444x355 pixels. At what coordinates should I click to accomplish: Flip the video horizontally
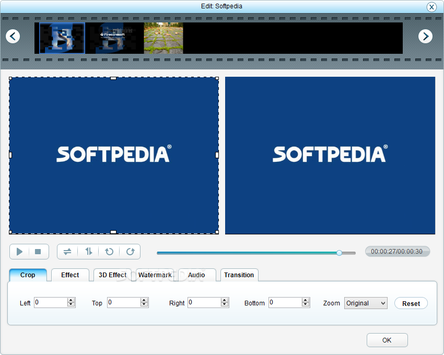[67, 252]
